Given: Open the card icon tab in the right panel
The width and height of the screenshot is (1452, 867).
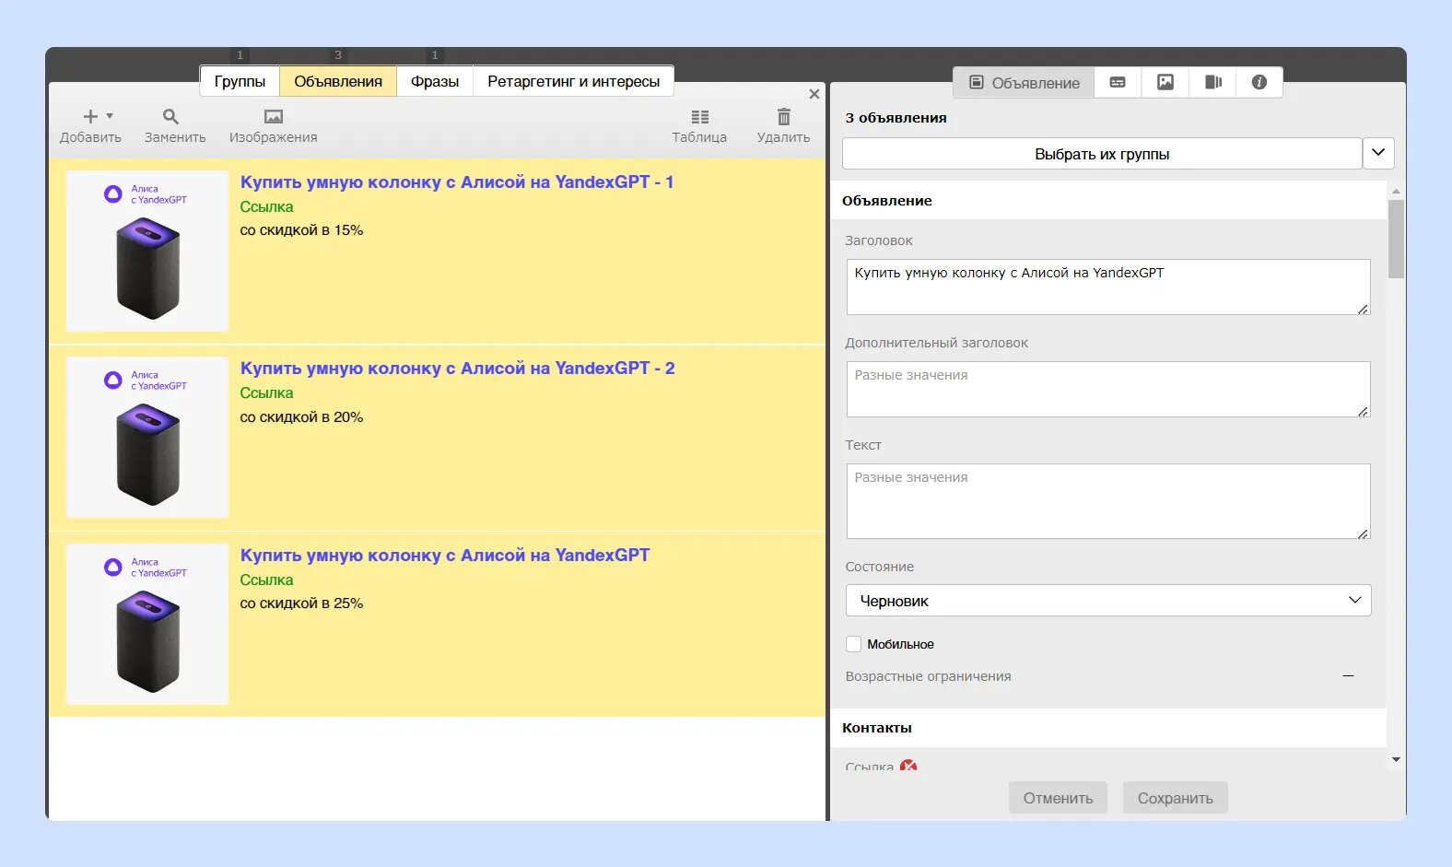Looking at the screenshot, I should click(1118, 82).
